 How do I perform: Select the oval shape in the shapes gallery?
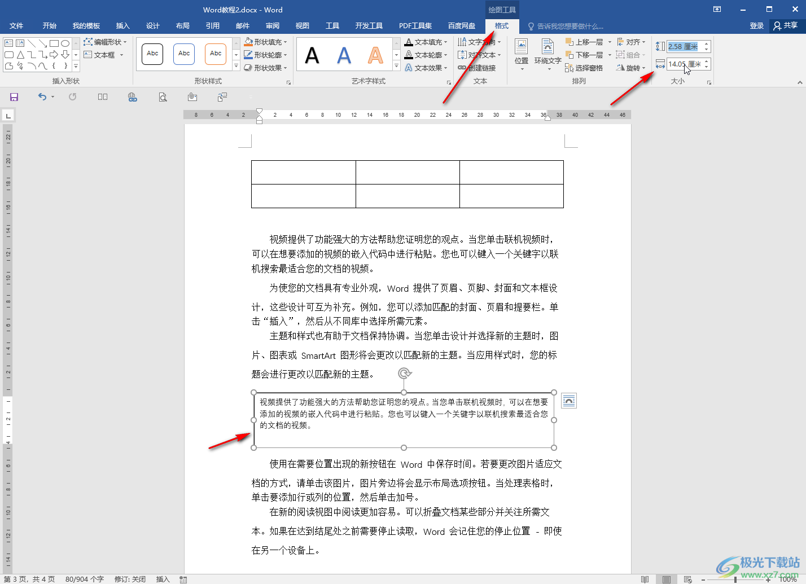point(65,43)
